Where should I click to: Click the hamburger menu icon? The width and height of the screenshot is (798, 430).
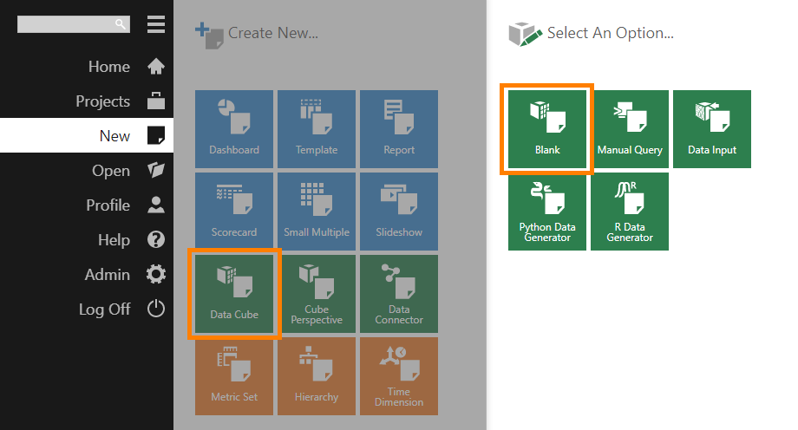coord(156,24)
